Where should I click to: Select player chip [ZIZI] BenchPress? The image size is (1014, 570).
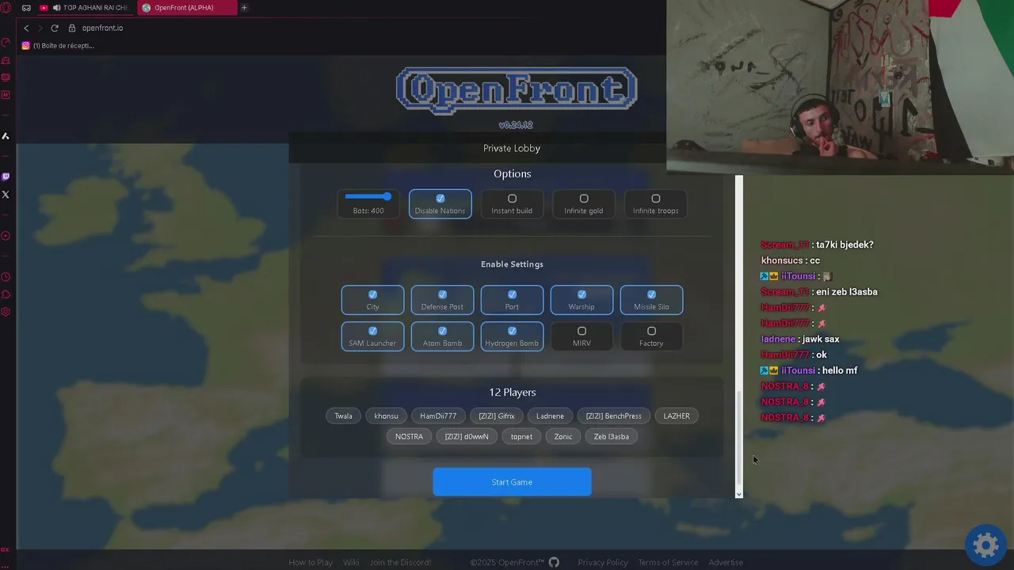(614, 416)
